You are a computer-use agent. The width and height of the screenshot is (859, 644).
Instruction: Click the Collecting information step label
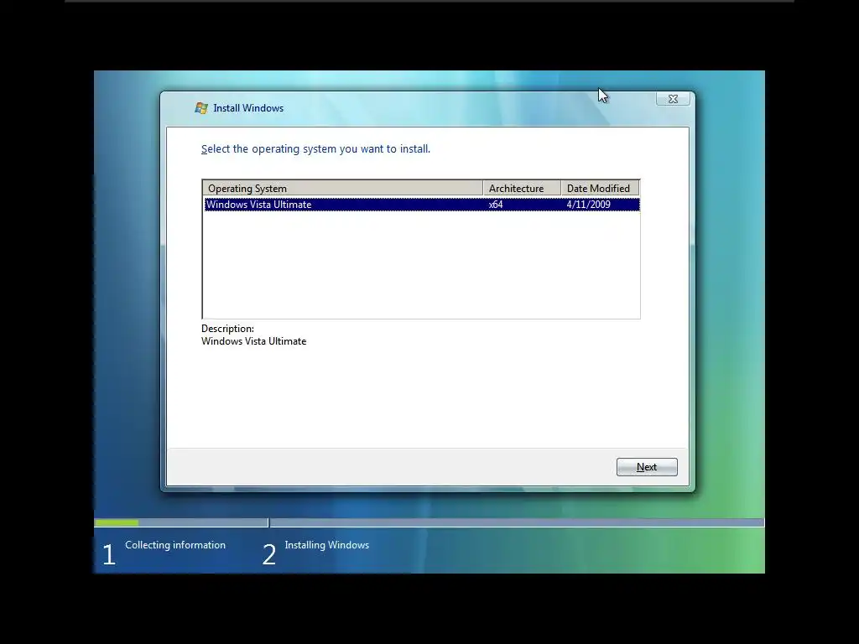point(175,545)
